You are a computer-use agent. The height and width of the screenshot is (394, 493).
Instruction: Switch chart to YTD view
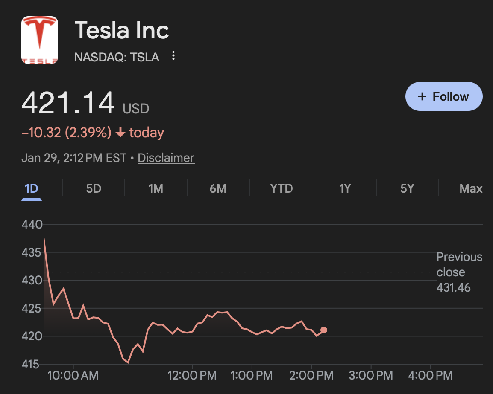pyautogui.click(x=282, y=188)
